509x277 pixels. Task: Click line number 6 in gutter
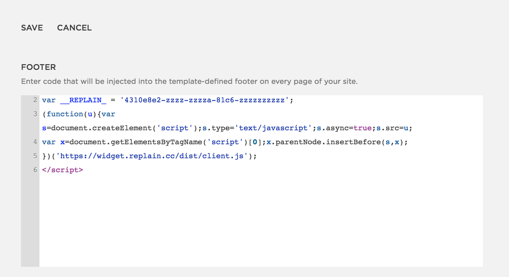coord(35,170)
